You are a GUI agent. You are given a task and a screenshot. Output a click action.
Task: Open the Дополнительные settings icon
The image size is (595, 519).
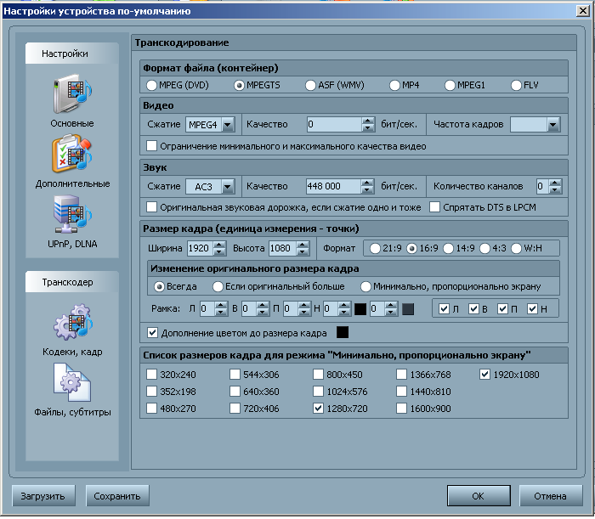tap(72, 154)
